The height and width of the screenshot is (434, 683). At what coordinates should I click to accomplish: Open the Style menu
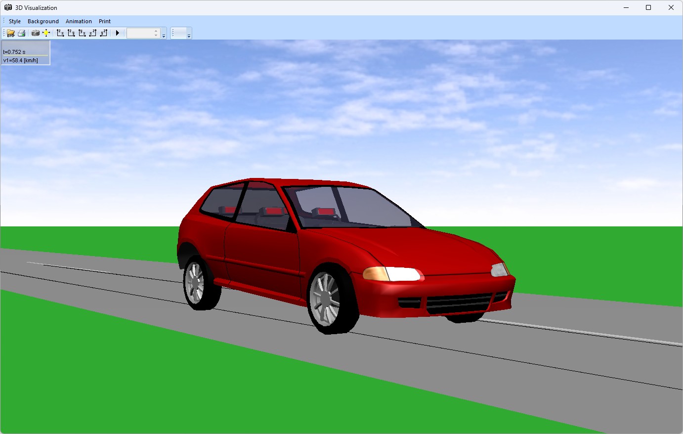[14, 21]
